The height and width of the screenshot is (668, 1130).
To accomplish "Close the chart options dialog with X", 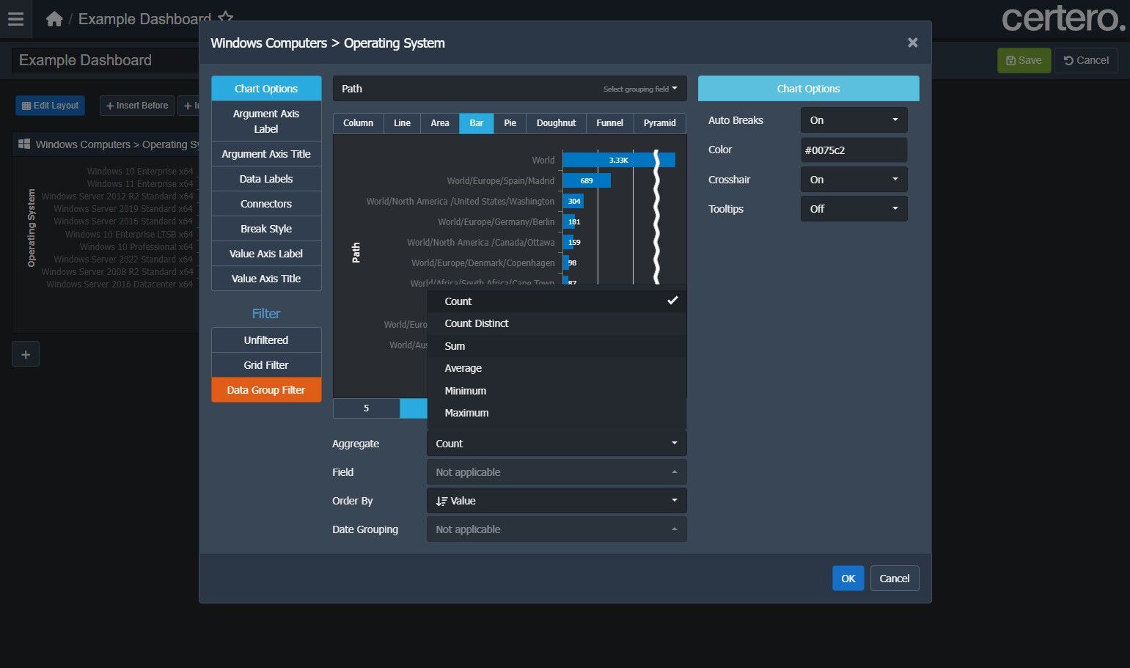I will pyautogui.click(x=912, y=43).
